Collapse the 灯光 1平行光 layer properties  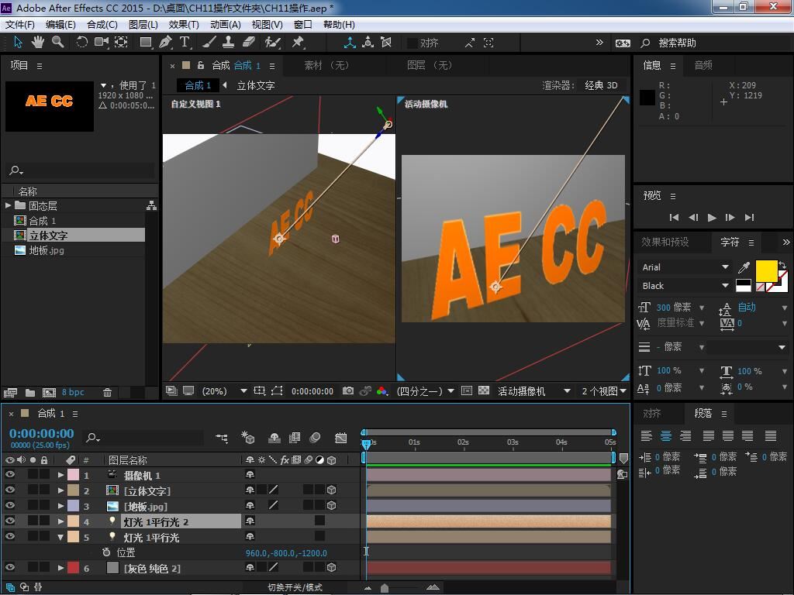[60, 537]
